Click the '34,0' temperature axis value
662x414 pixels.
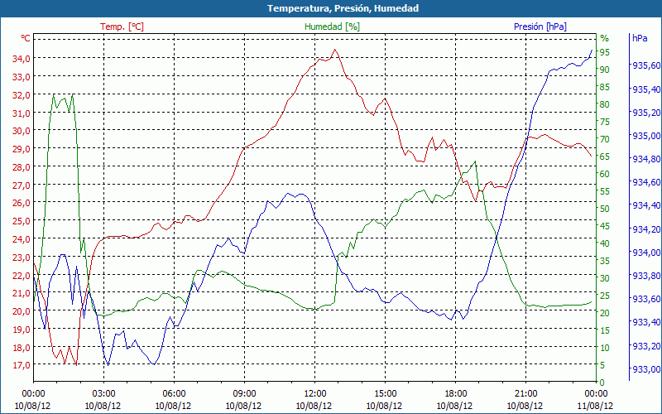pos(22,59)
